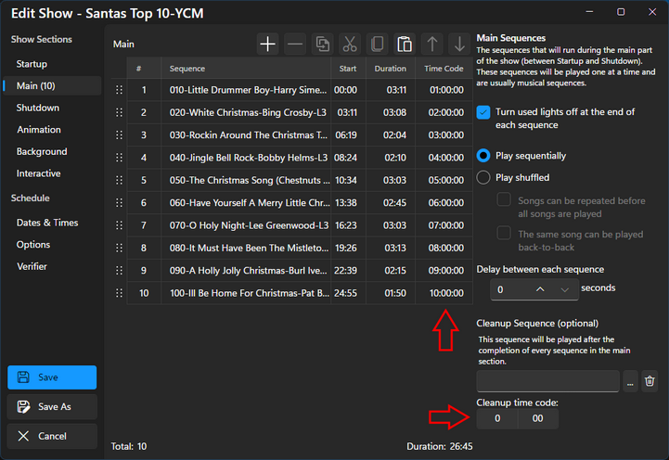Viewport: 669px width, 460px height.
Task: Uncheck Turn used lights off checkbox
Action: [483, 112]
